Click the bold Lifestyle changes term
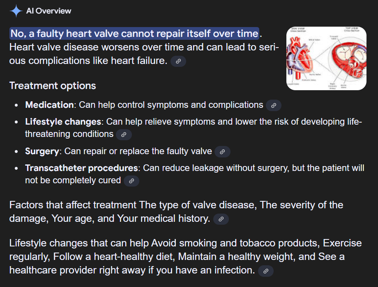The height and width of the screenshot is (287, 378). click(63, 122)
